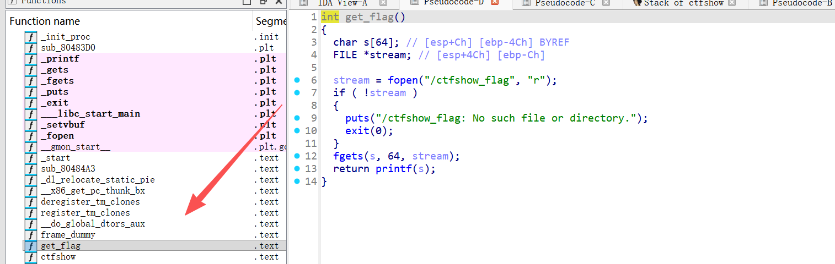Click the [ebp-4Ch] BYREF comment on line 3
The width and height of the screenshot is (835, 264).
point(524,42)
